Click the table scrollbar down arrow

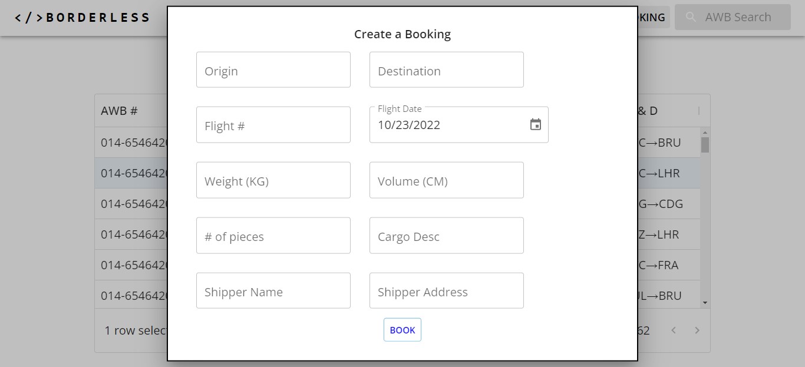tap(705, 302)
